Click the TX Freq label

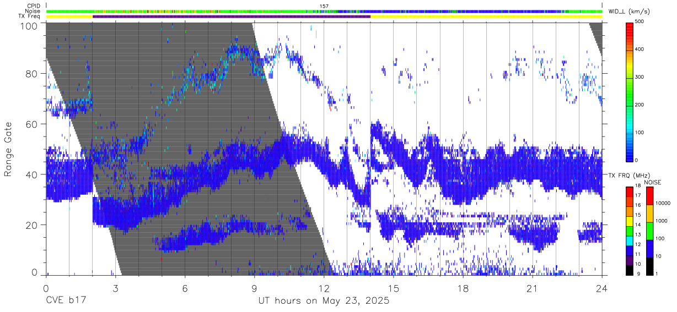pyautogui.click(x=29, y=17)
